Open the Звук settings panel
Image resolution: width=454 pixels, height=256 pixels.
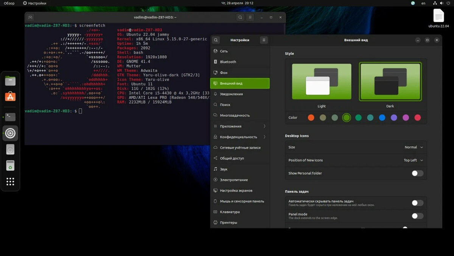[240, 169]
